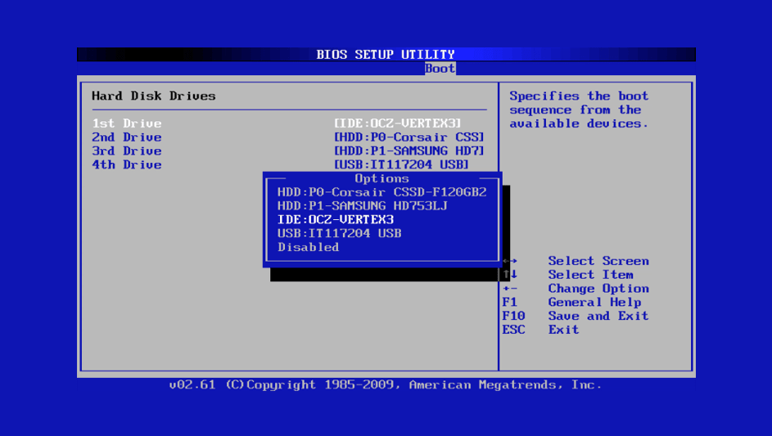The image size is (772, 436).
Task: Click the Change Option help line
Action: tap(576, 289)
